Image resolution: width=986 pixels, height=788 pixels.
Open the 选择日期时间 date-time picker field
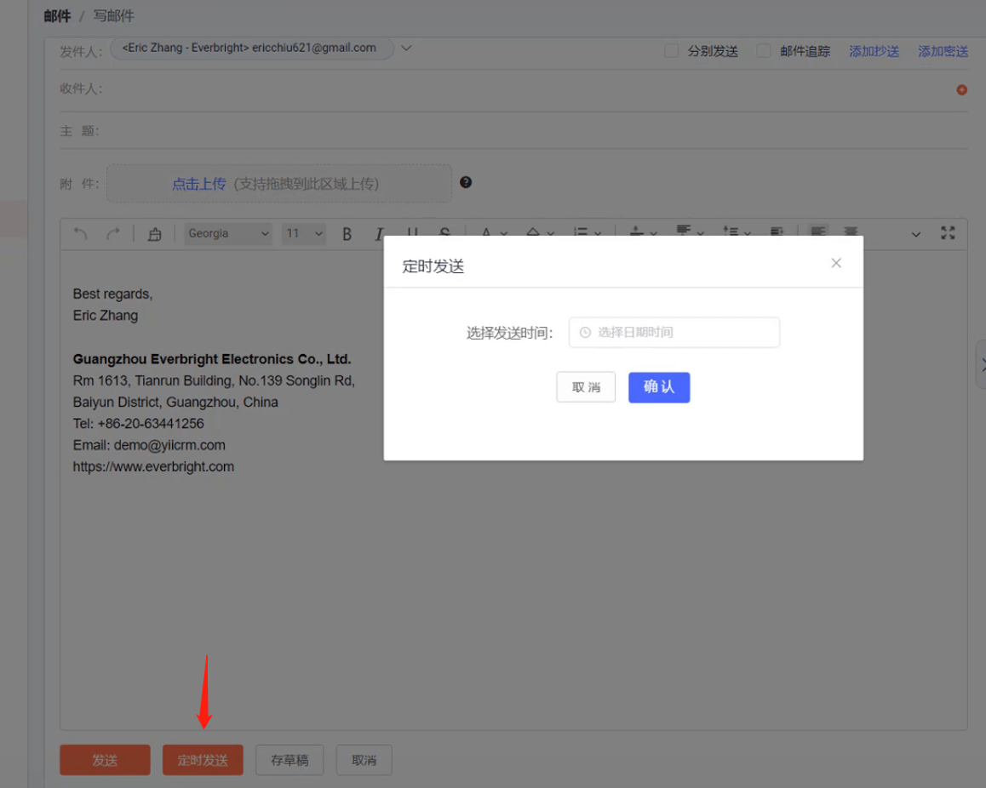pyautogui.click(x=674, y=333)
